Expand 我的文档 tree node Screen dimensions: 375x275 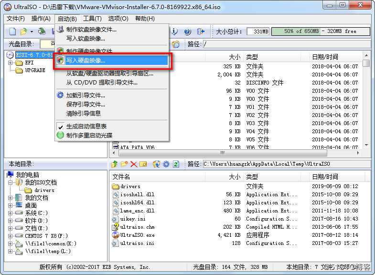(x=10, y=198)
